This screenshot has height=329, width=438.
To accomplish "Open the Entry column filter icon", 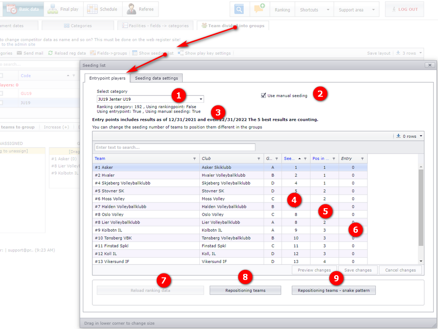I will 362,158.
